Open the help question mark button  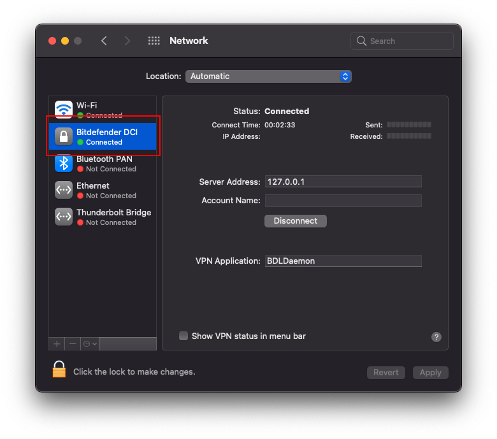click(x=436, y=337)
